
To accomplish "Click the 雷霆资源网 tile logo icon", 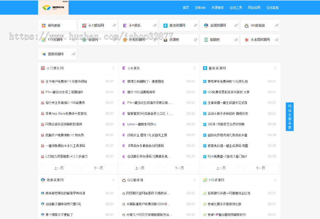I will coord(44,54).
